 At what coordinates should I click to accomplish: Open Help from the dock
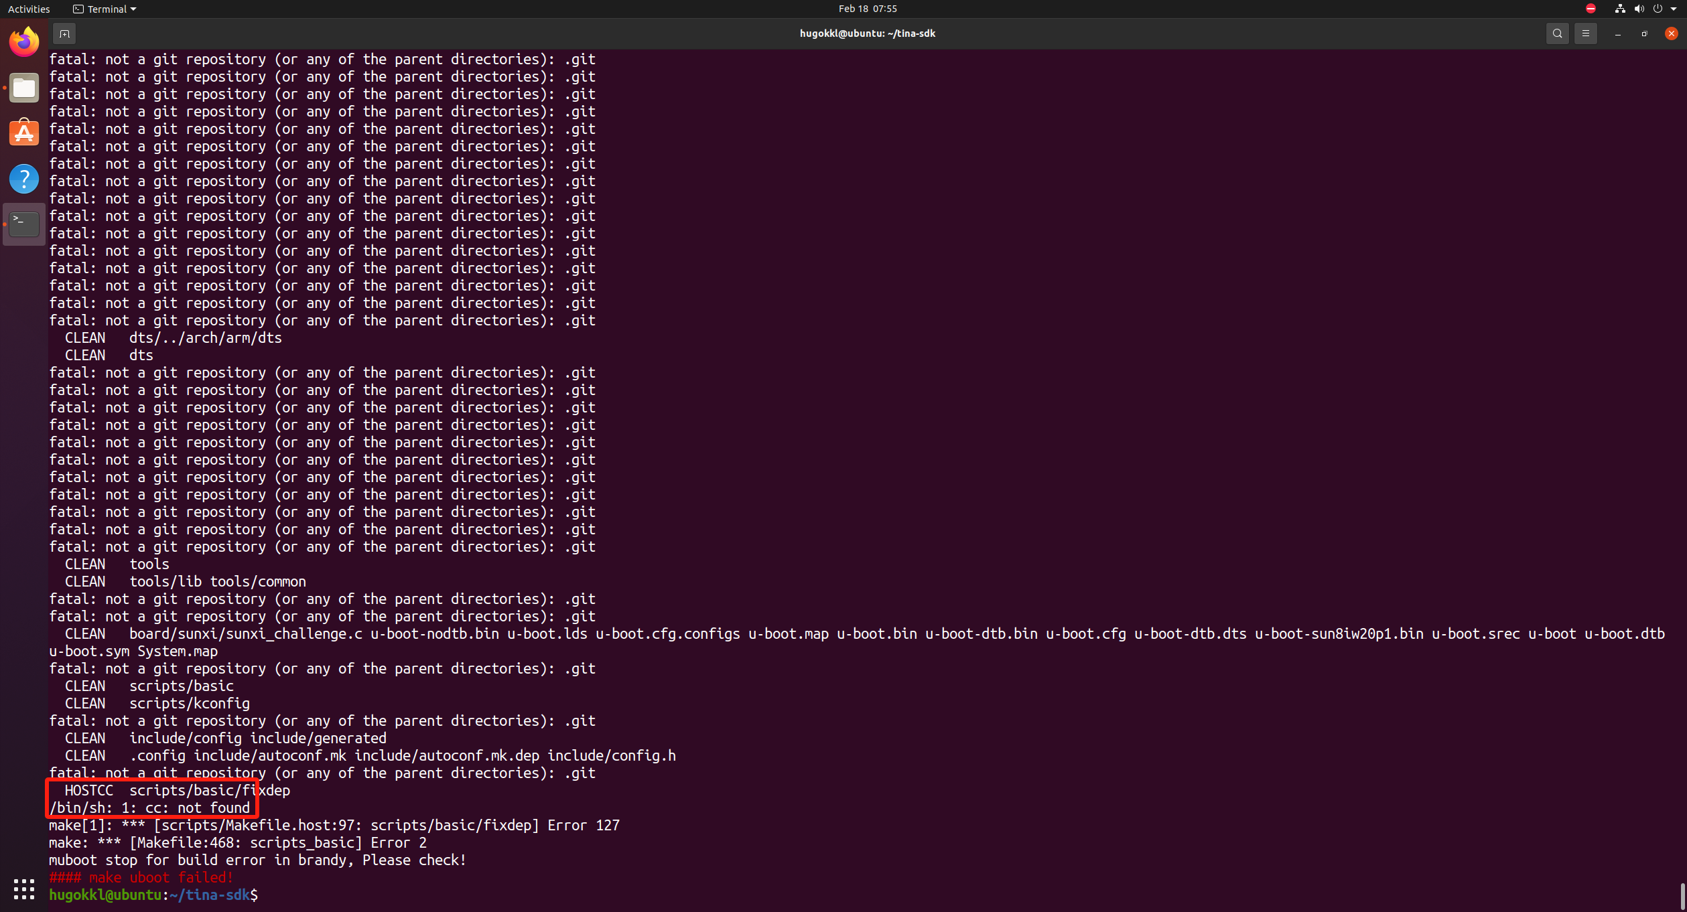[x=24, y=179]
